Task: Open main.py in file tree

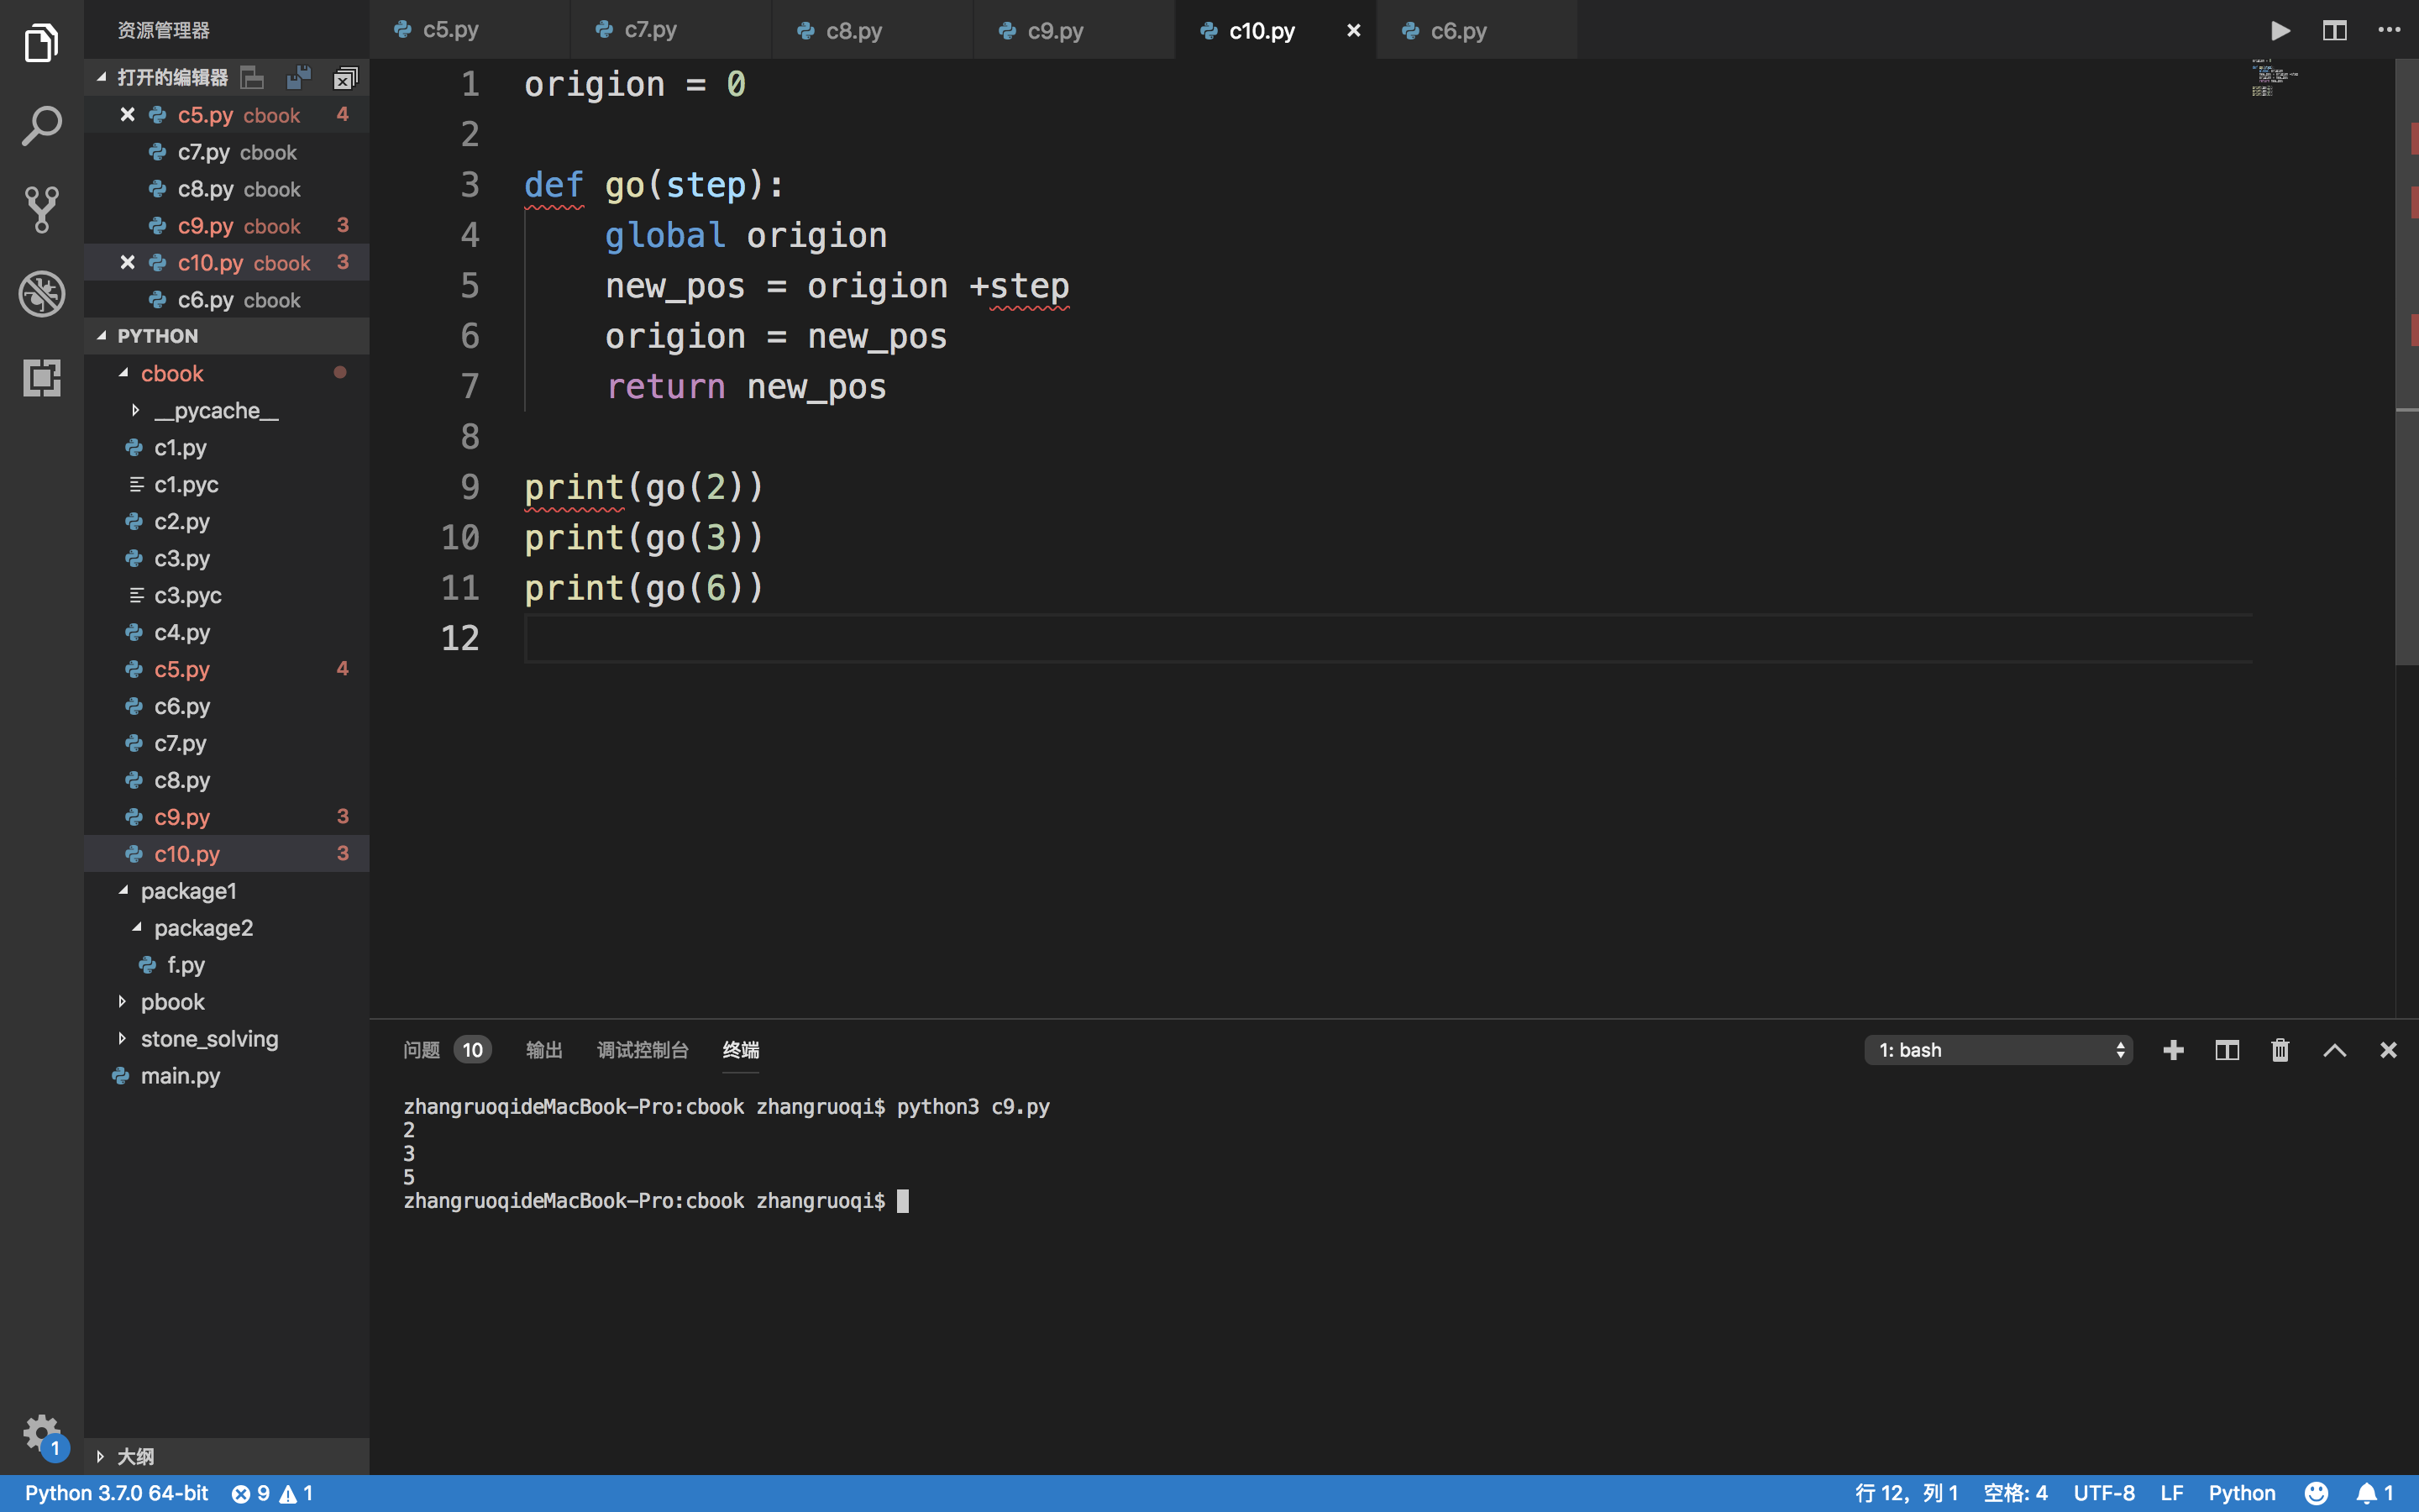Action: point(227,1075)
